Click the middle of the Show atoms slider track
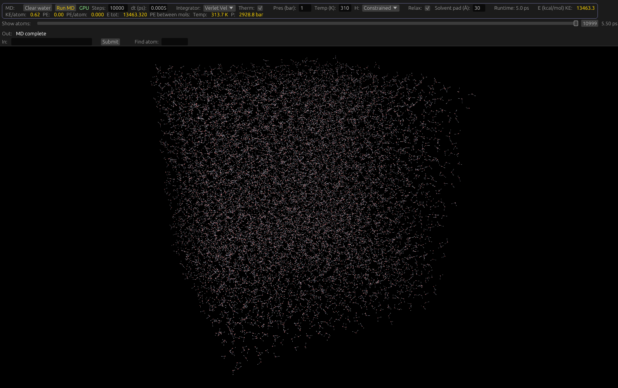Screen dimensions: 618x388 point(307,24)
